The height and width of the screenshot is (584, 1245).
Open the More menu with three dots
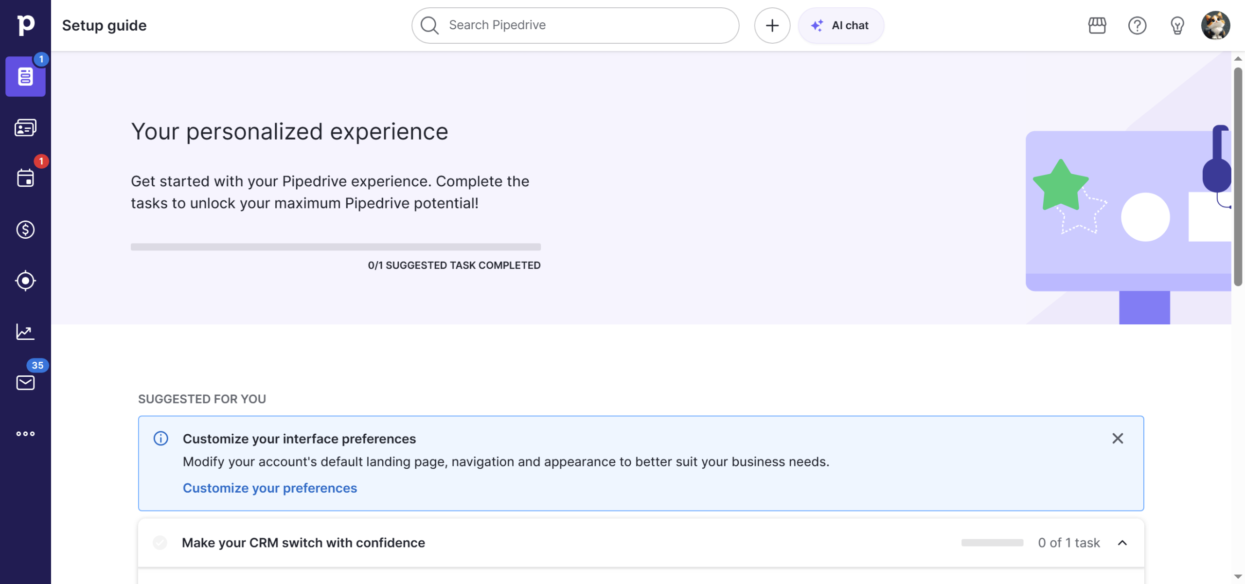25,434
